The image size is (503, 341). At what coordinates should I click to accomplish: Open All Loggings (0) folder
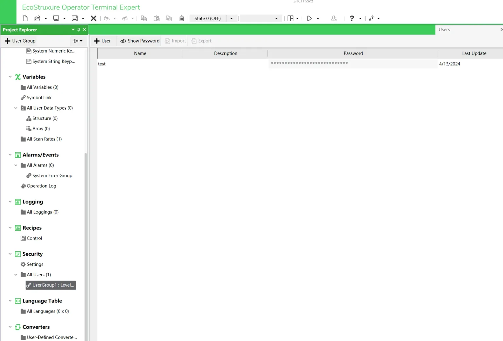[39, 212]
